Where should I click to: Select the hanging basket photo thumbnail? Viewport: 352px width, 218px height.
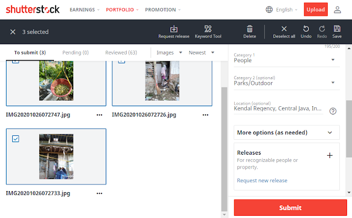(x=56, y=81)
